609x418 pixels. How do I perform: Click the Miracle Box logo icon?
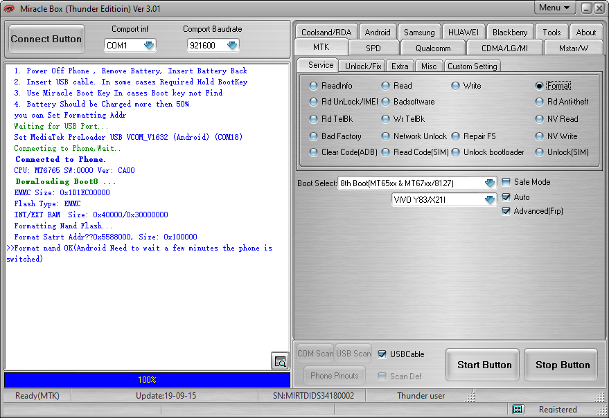[x=9, y=8]
